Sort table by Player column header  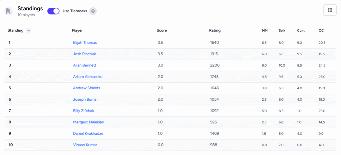(77, 30)
